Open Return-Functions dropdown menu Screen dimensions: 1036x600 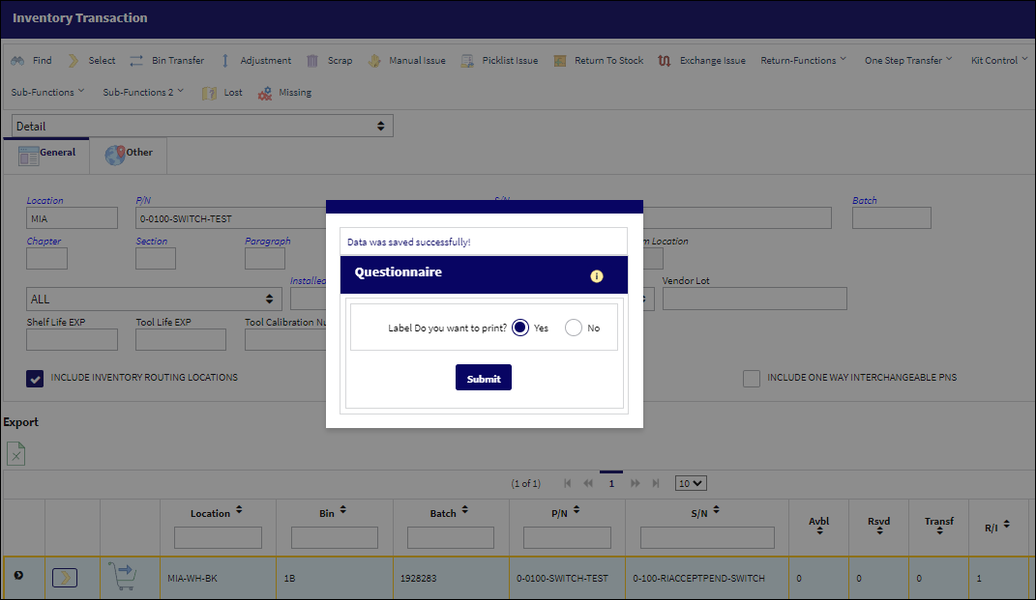tap(803, 60)
